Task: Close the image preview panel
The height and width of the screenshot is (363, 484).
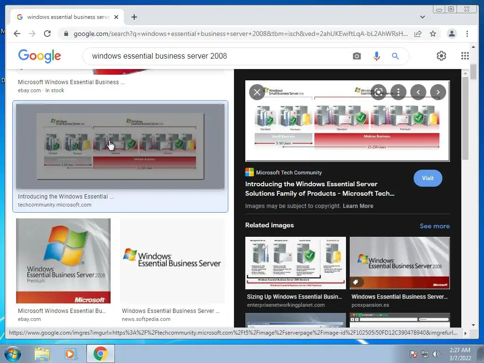Action: click(x=257, y=92)
